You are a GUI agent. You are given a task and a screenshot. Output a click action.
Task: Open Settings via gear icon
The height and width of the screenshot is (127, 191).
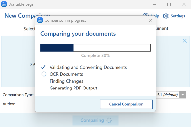[x=166, y=16]
